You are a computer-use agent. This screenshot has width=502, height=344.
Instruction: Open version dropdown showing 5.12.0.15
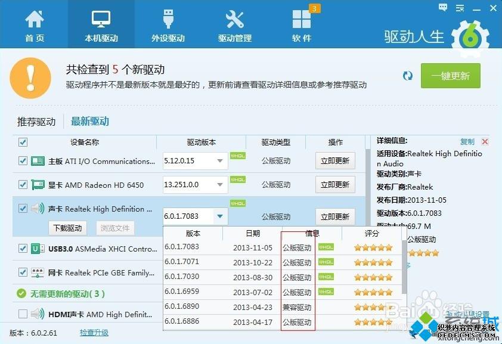(196, 160)
